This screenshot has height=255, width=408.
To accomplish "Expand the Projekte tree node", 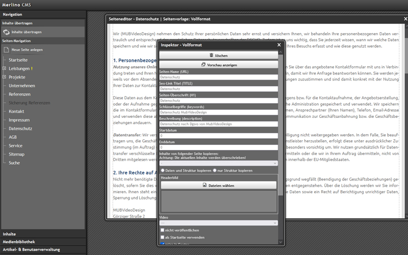I will 4,77.
